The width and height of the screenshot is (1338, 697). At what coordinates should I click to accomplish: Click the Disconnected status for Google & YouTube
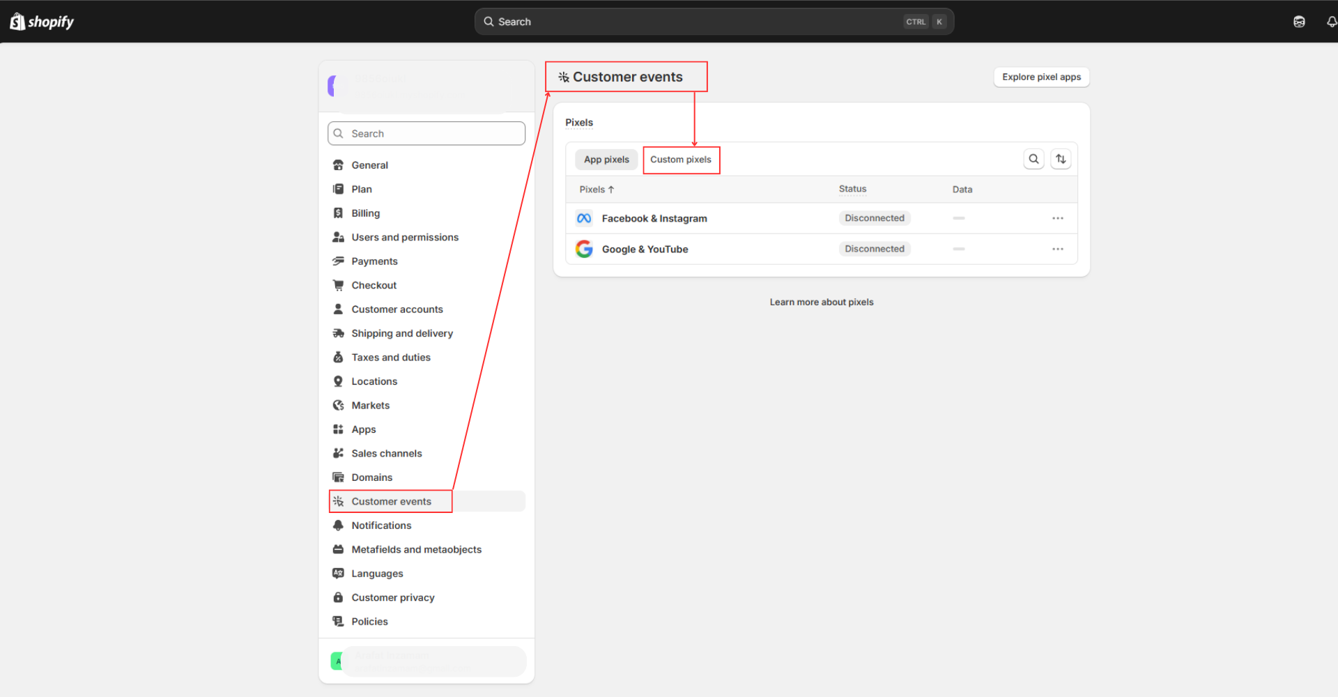point(875,249)
